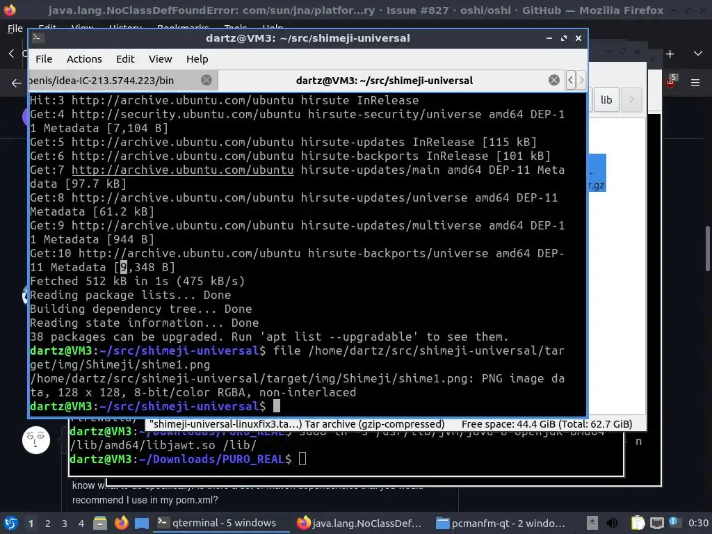This screenshot has width=712, height=534.
Task: Switch to virtual desktop 4
Action: (81, 524)
